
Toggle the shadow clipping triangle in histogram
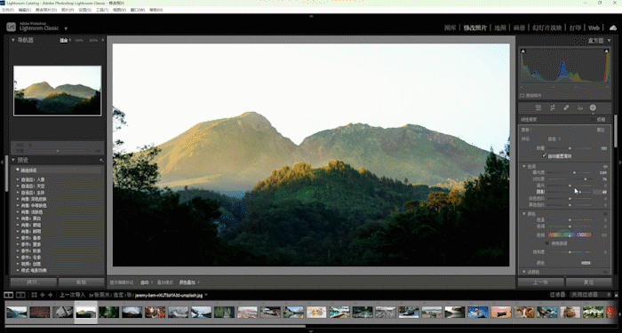[522, 52]
